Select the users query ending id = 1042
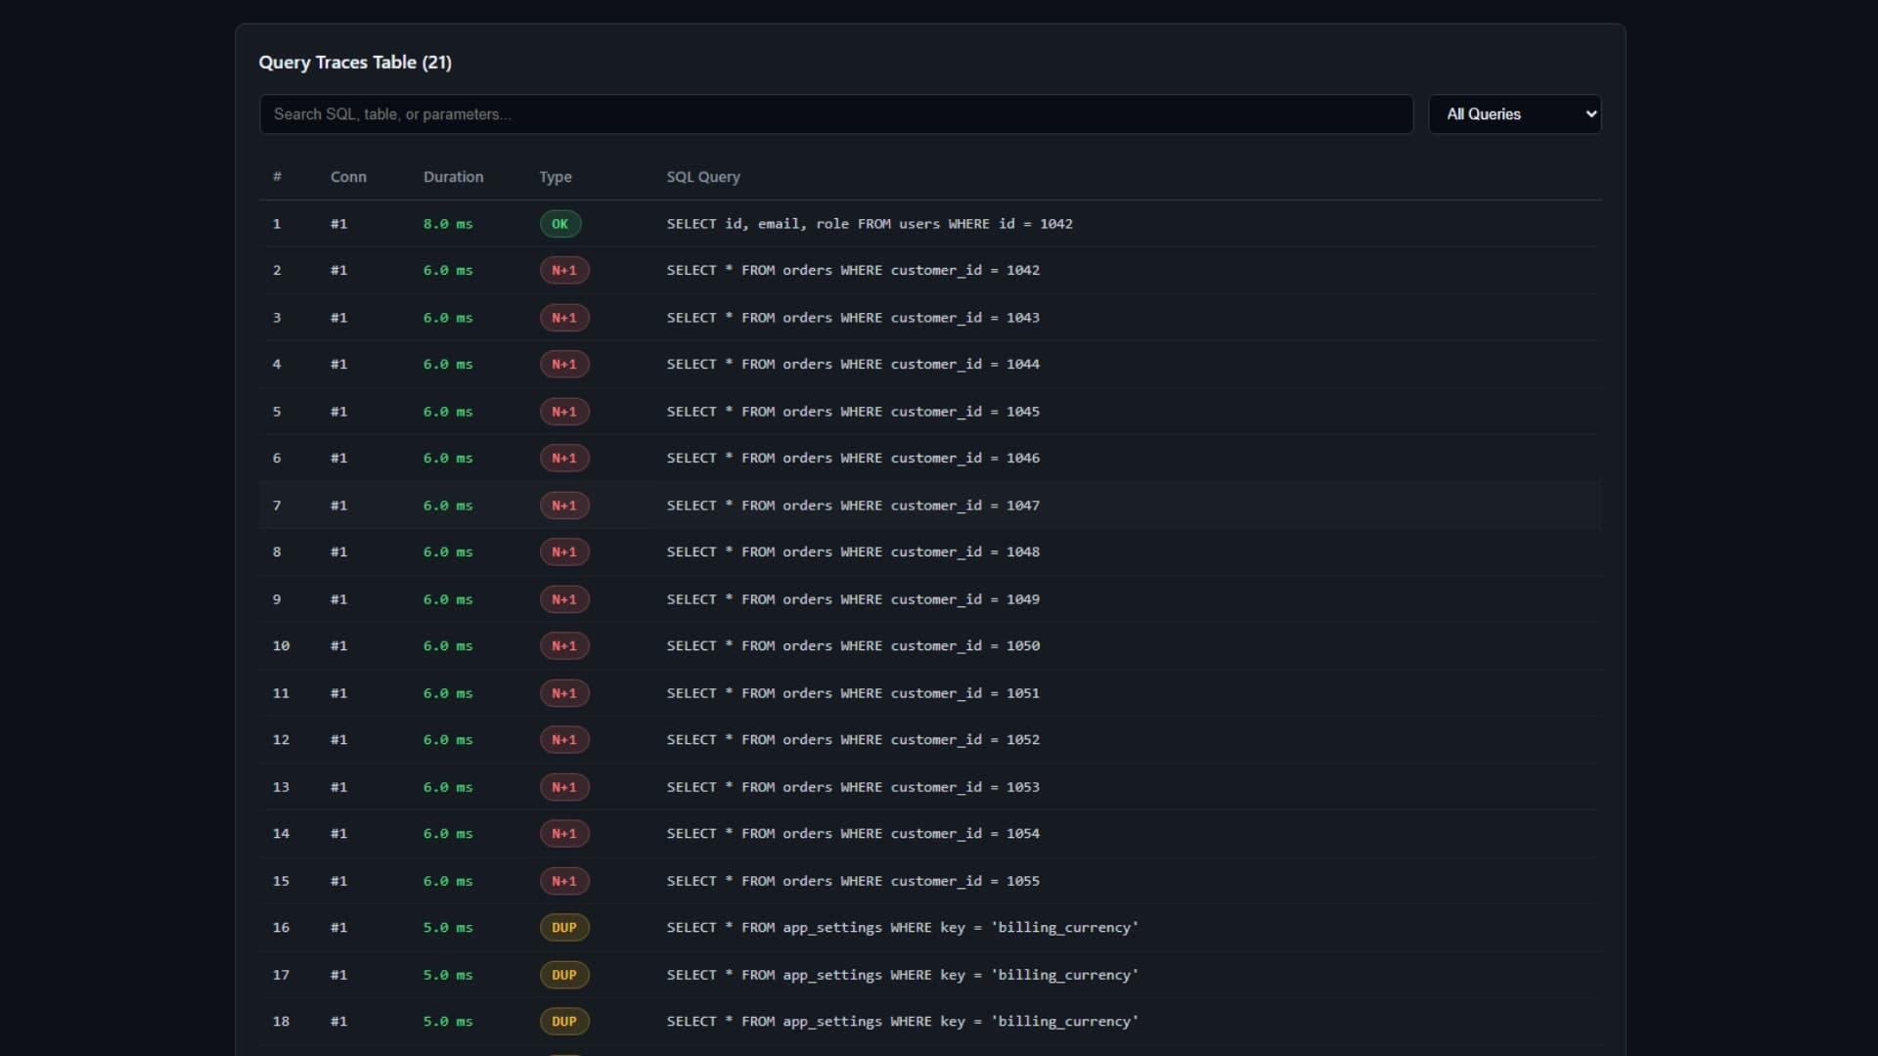The width and height of the screenshot is (1878, 1056). [870, 224]
